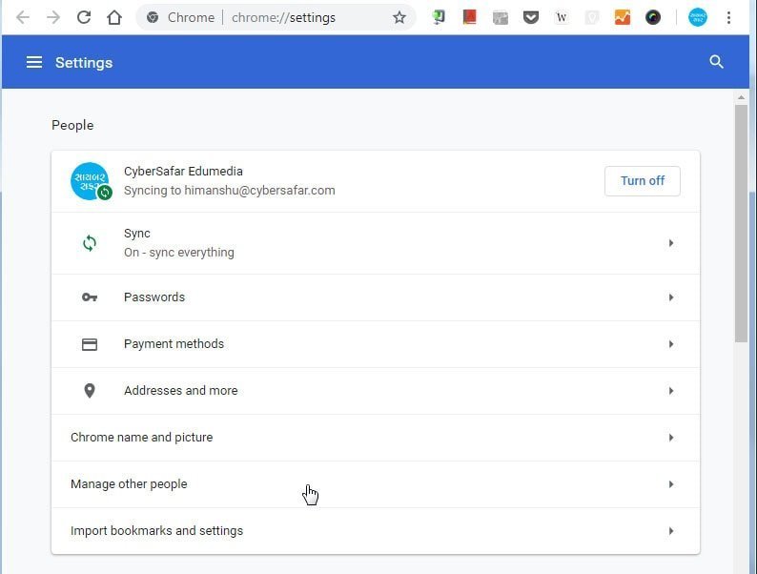Turn off sync for CyberSafar Edumedia
This screenshot has width=757, height=574.
[642, 181]
